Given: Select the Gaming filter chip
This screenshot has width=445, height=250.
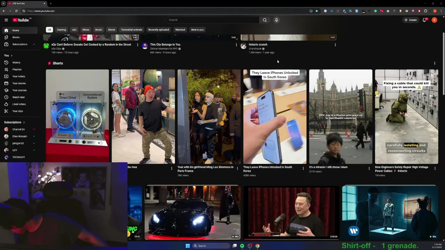Looking at the screenshot, I should 62,30.
